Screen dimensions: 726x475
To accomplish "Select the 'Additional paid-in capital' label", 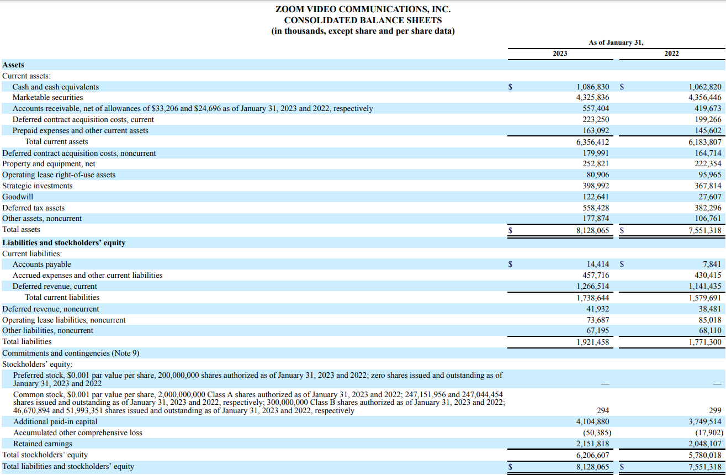I will 55,421.
